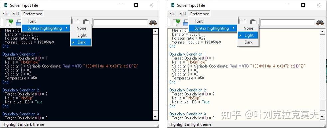This screenshot has width=327, height=128.
Task: Choose Font in dark-theme window's Preference menu
Action: (46, 21)
